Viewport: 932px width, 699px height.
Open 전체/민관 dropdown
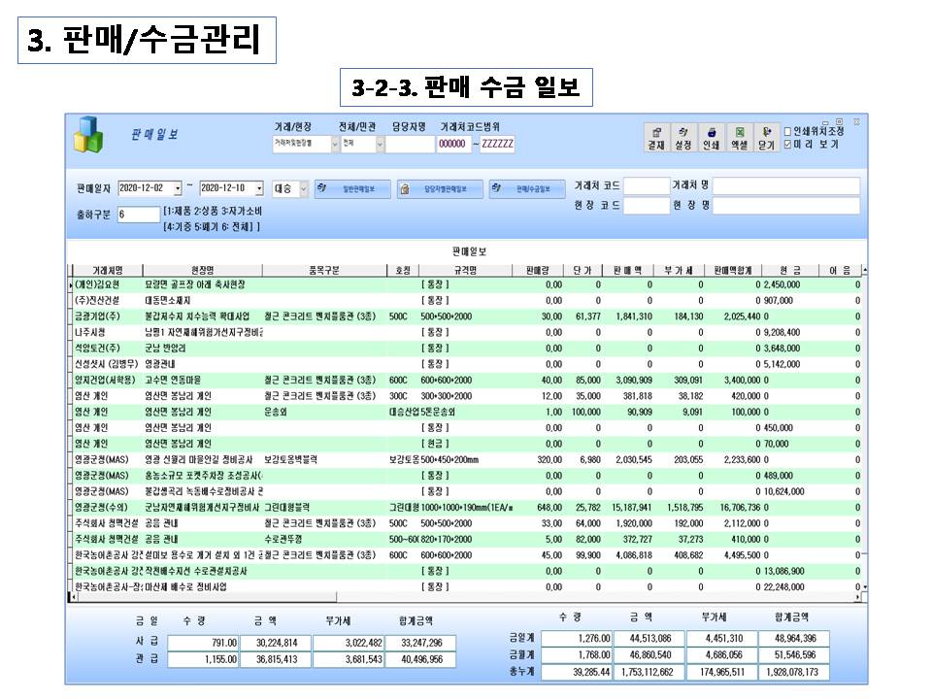(x=380, y=144)
